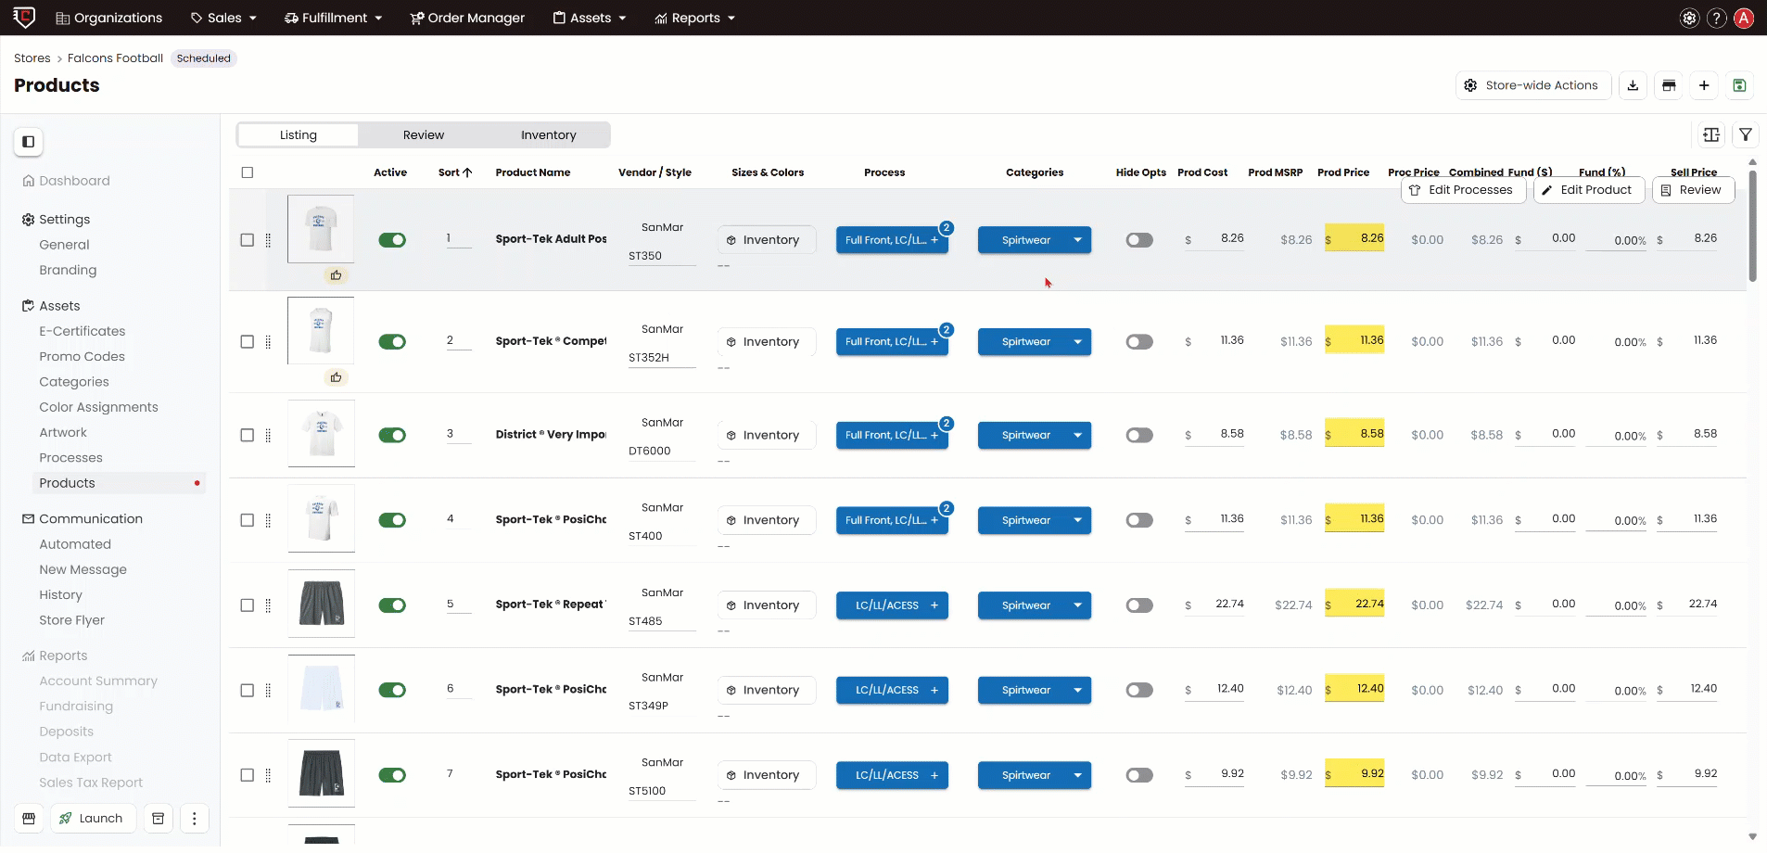This screenshot has width=1767, height=853.
Task: Click the app logo in top-left corner
Action: coord(24,18)
